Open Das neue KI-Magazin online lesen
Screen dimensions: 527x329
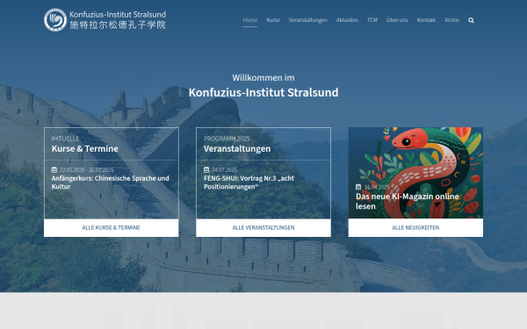tap(407, 201)
